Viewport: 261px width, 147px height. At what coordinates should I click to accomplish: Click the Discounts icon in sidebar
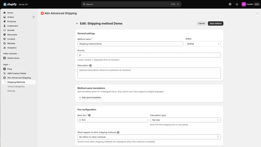point(5,35)
